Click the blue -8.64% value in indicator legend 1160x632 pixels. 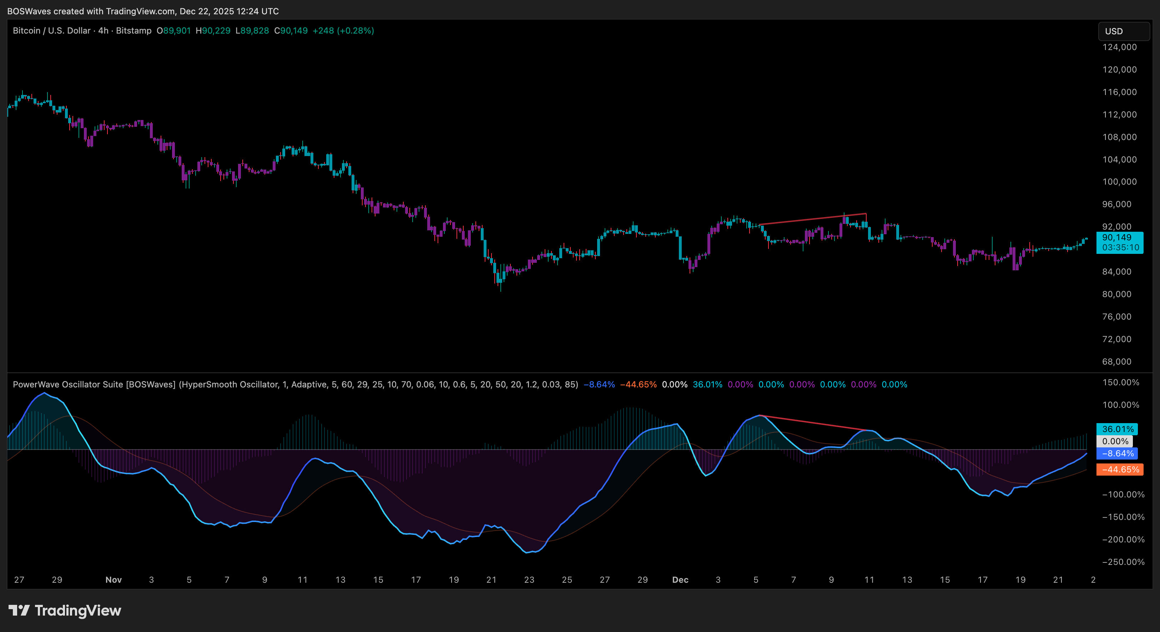click(599, 384)
